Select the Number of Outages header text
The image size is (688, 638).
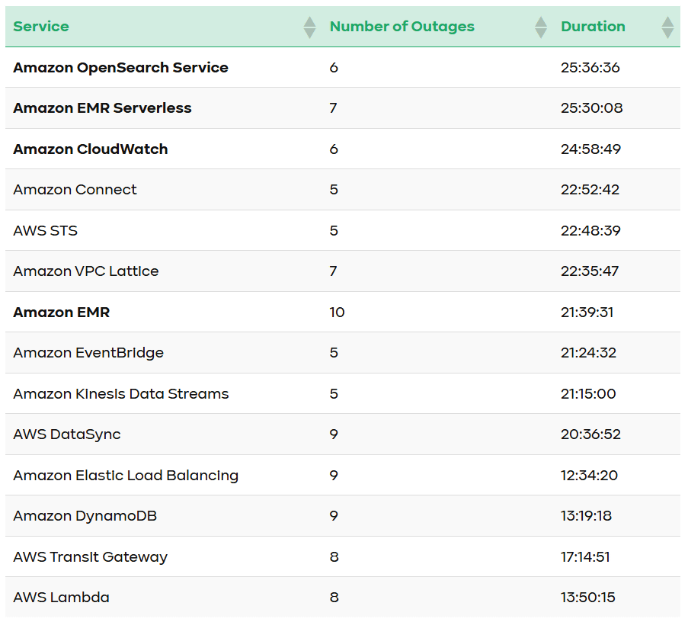(402, 27)
